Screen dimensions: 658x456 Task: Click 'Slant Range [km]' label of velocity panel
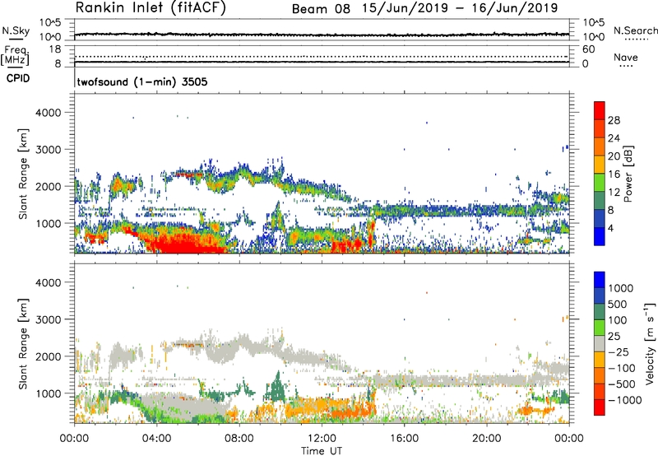pos(23,344)
